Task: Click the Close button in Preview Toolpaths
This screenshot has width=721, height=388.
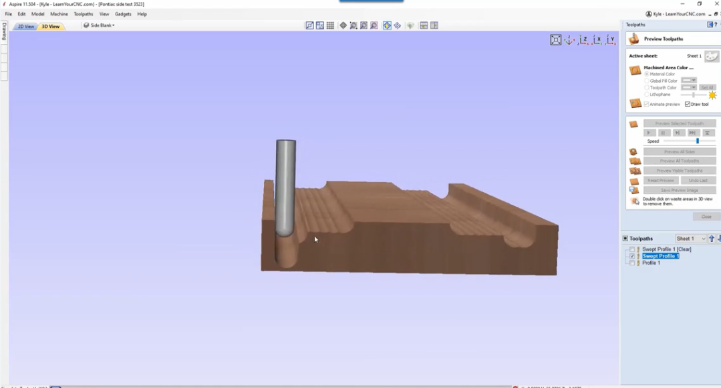Action: click(705, 216)
